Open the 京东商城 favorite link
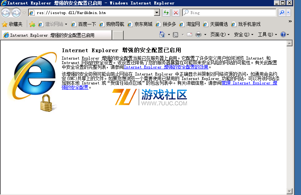Screen dimensions: 301x195 [140, 24]
